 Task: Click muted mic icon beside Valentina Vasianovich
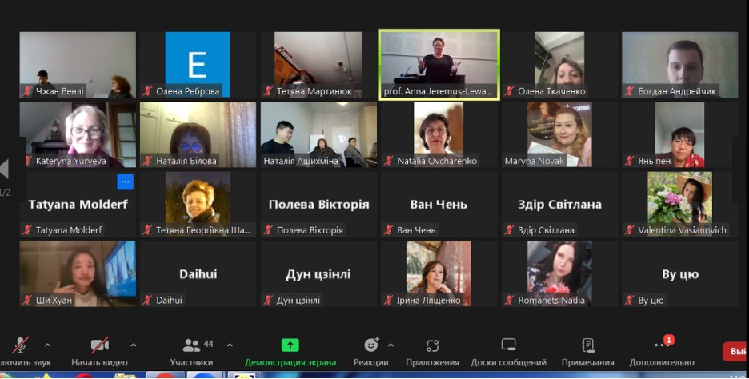pos(630,230)
